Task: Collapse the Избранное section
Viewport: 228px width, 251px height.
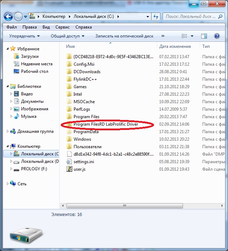Action: point(8,49)
